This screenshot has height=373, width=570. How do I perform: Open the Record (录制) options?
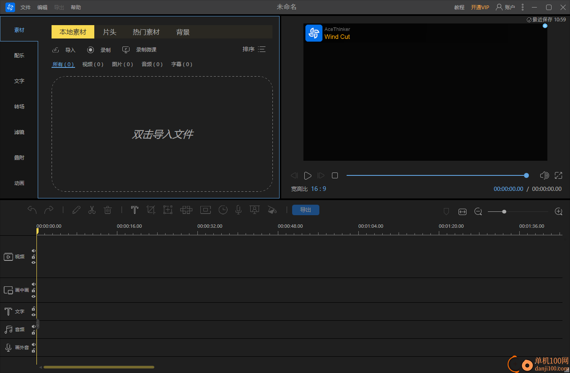tap(99, 50)
